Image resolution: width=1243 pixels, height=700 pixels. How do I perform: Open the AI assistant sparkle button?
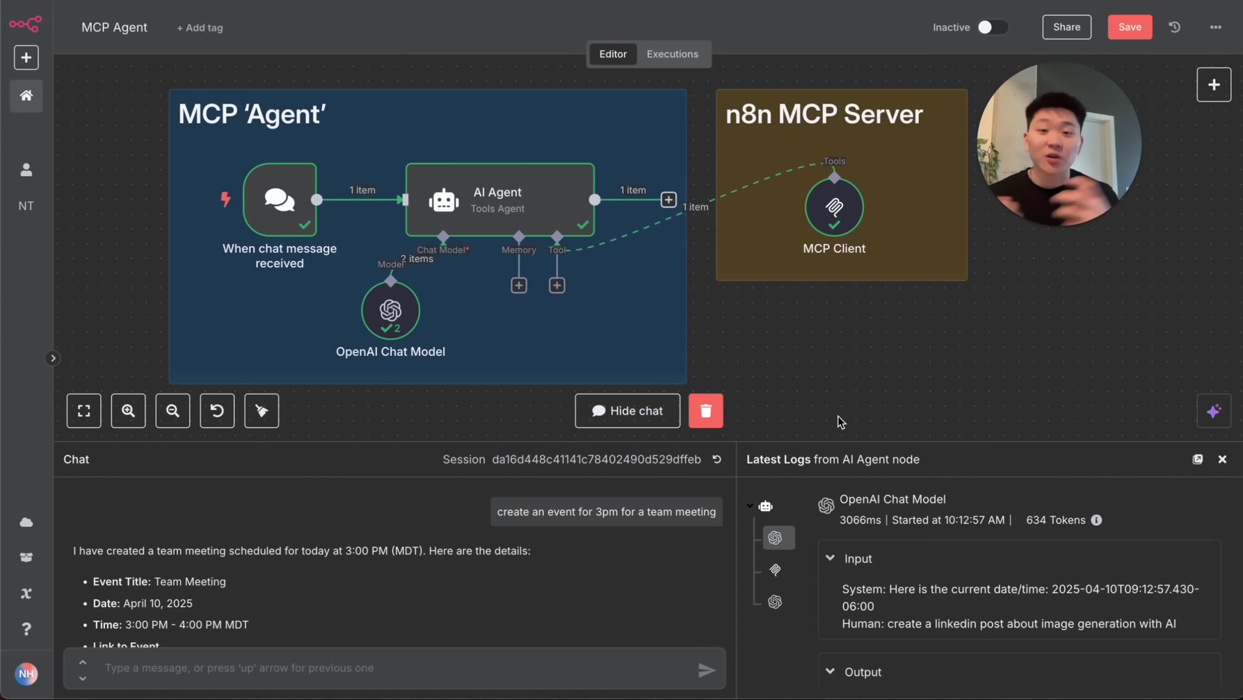pyautogui.click(x=1214, y=411)
